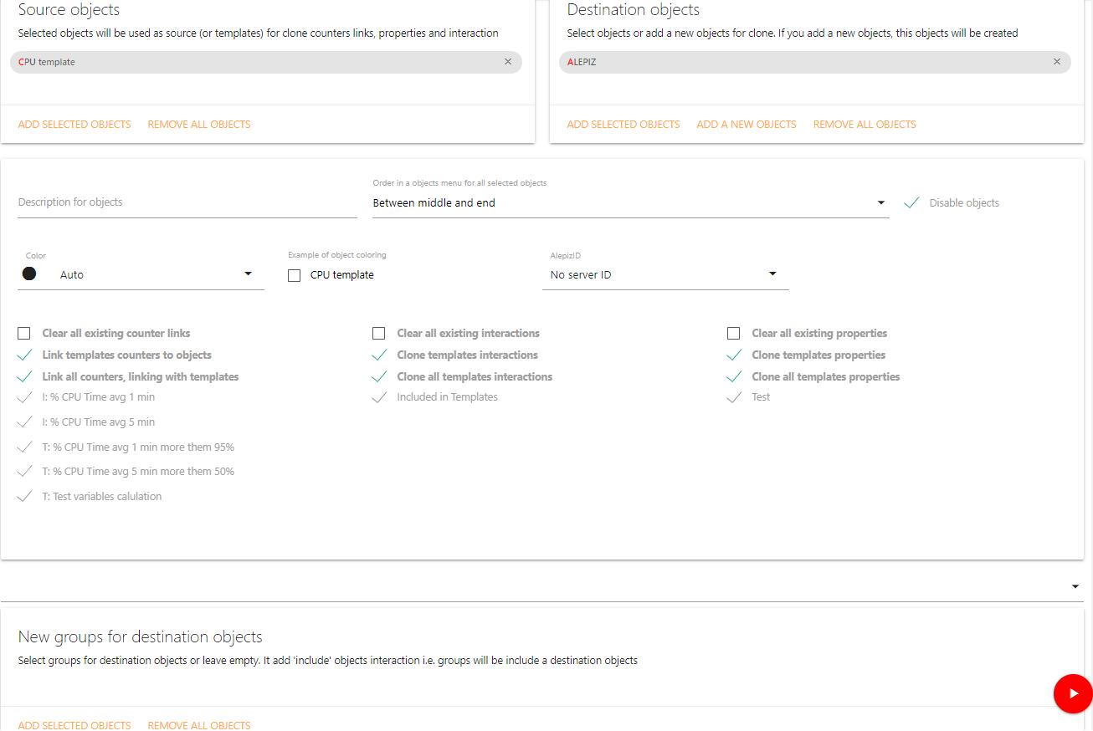Toggle CPU template example coloring checkbox
Viewport: 1093px width, 731px height.
pyautogui.click(x=295, y=275)
